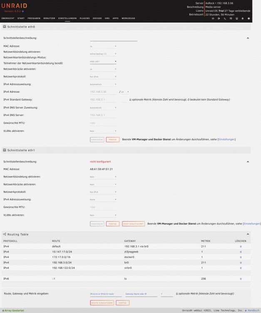Open the Docker menu
The height and width of the screenshot is (313, 261).
(x=97, y=18)
